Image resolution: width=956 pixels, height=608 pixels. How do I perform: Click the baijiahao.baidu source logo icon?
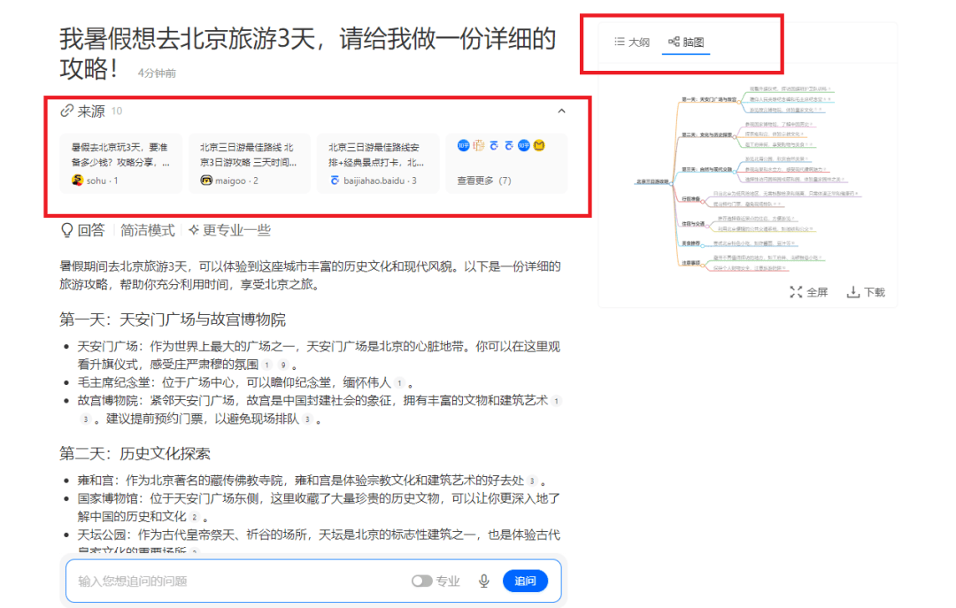pyautogui.click(x=335, y=181)
